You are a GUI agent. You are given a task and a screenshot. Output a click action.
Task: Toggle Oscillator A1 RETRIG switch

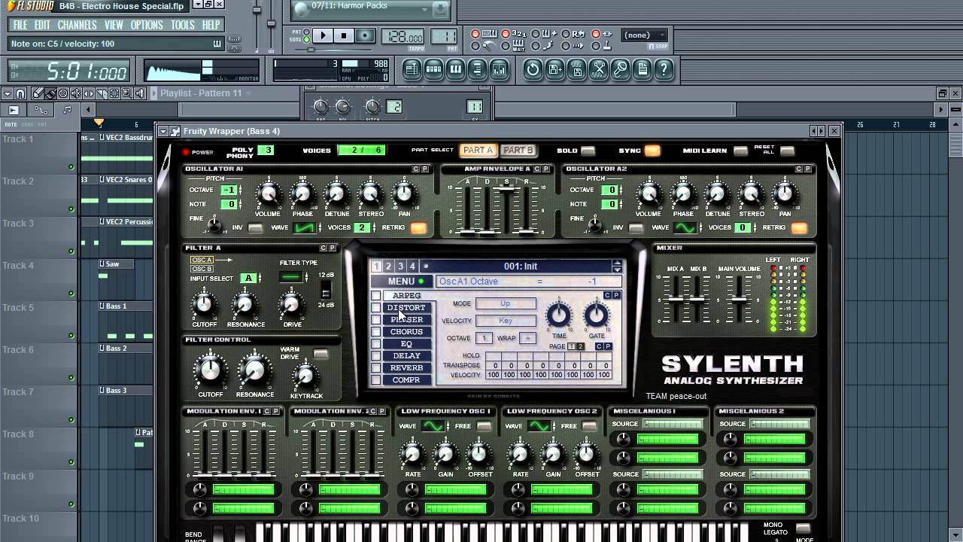[x=418, y=227]
